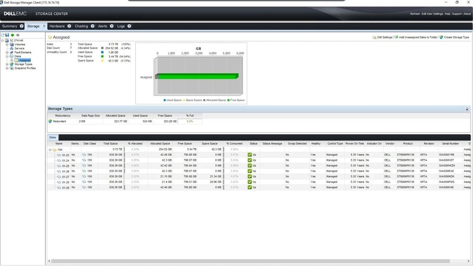Expand the Snapshot Profiles tree node
Image resolution: width=473 pixels, height=266 pixels.
[7, 68]
